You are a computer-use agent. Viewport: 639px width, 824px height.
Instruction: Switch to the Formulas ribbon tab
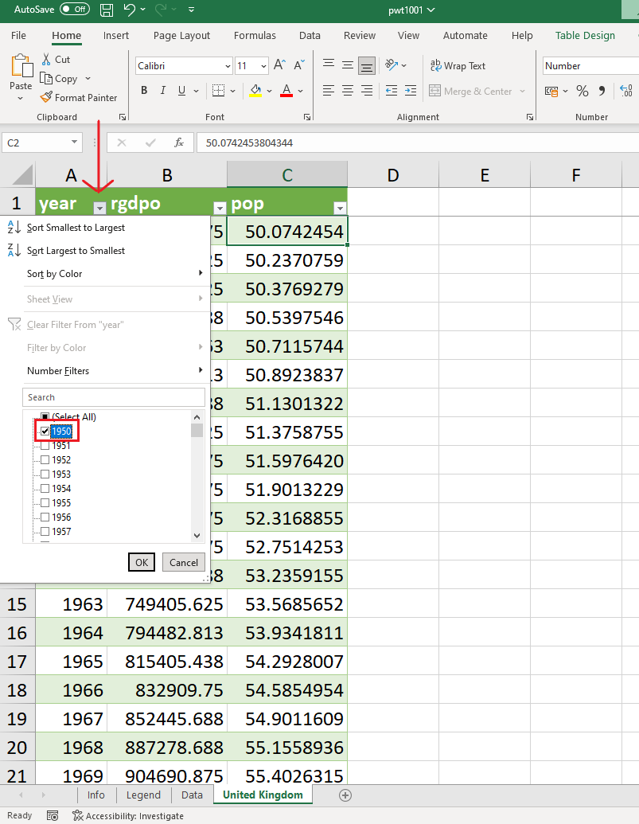click(255, 36)
